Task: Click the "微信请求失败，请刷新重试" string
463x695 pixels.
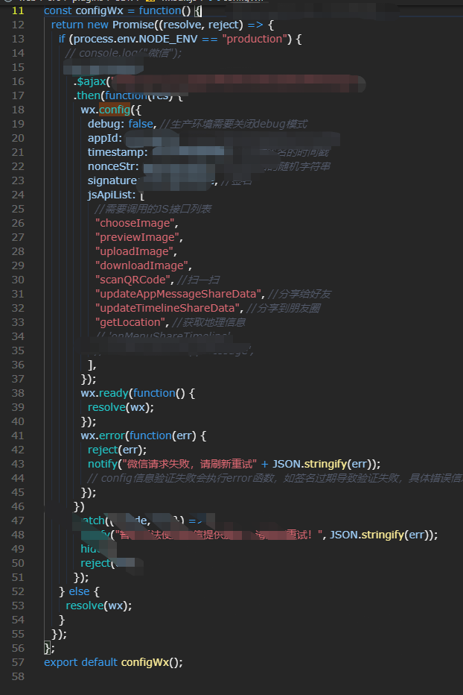Action: click(189, 465)
